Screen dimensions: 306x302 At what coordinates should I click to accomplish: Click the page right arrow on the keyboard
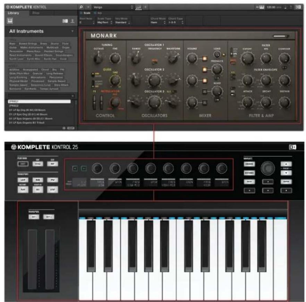pos(84,168)
